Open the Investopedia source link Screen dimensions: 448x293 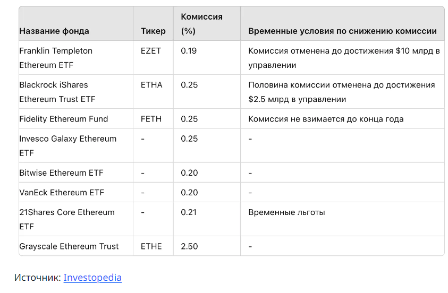92,277
